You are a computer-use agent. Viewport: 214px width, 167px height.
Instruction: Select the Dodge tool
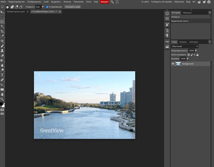click(x=2, y=70)
